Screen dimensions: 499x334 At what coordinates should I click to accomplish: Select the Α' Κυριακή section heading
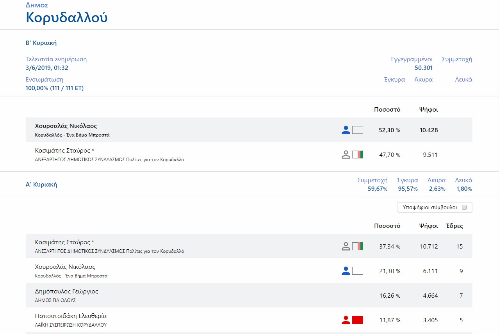coord(41,185)
